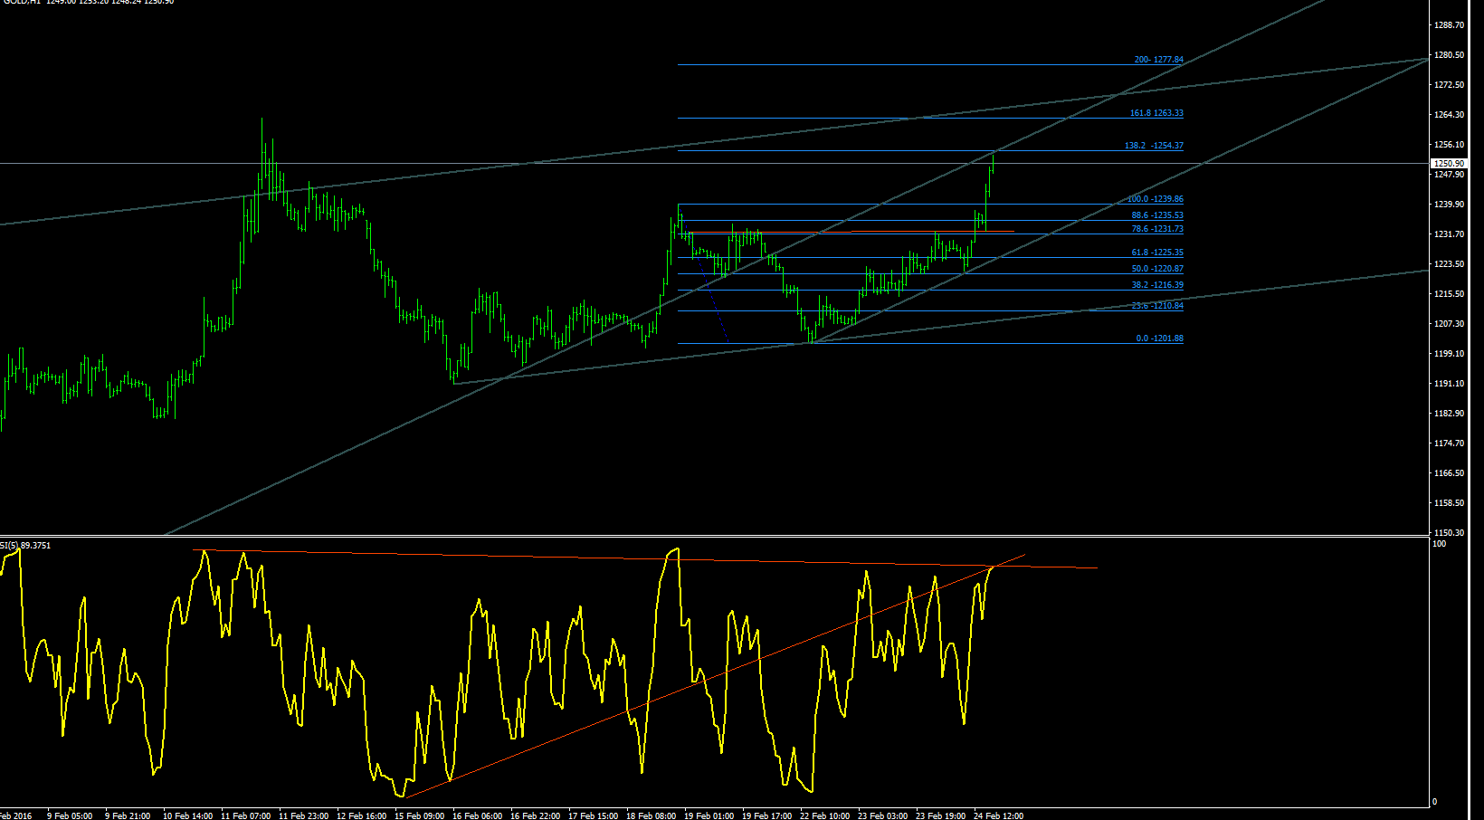Select the '161.8 1263.33' Fibonacci level label
This screenshot has width=1484, height=820.
1156,113
